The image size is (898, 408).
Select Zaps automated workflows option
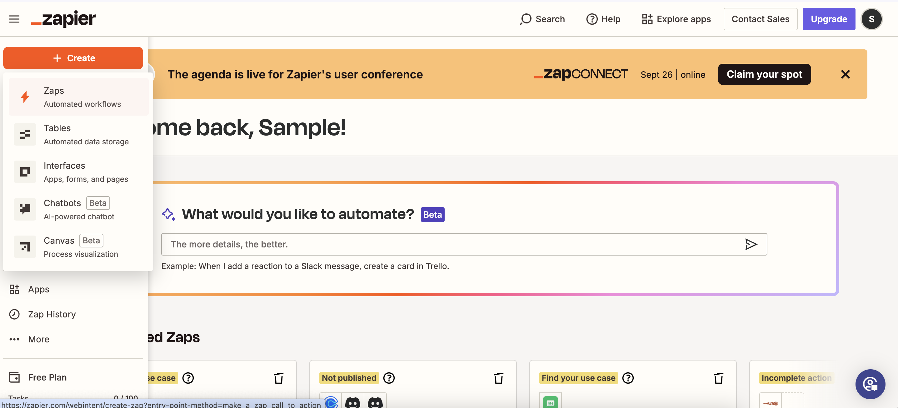tap(78, 97)
